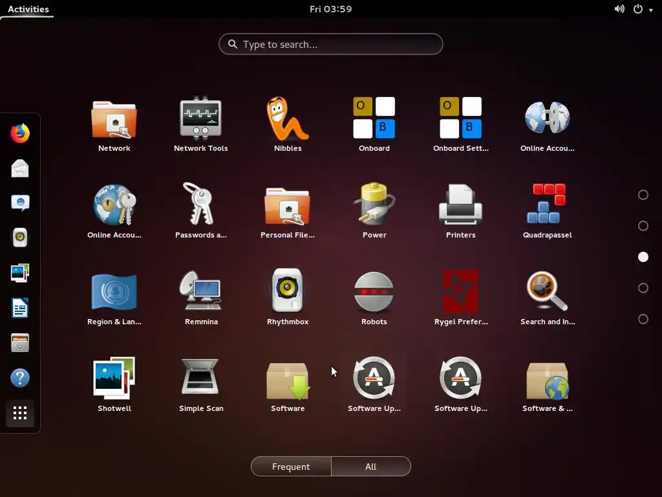Expand system menu dropdown arrow

coord(650,10)
